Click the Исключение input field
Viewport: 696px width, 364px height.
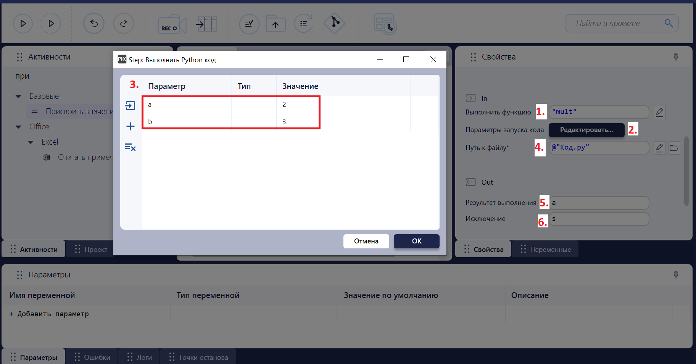(599, 219)
